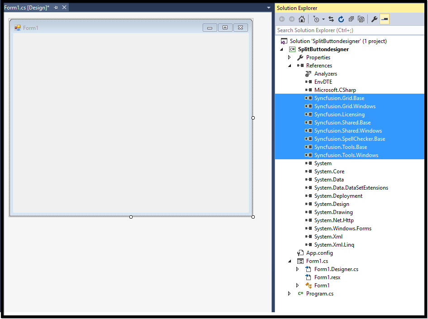Image resolution: width=428 pixels, height=319 pixels.
Task: Expand the Program.cs node
Action: (290, 294)
